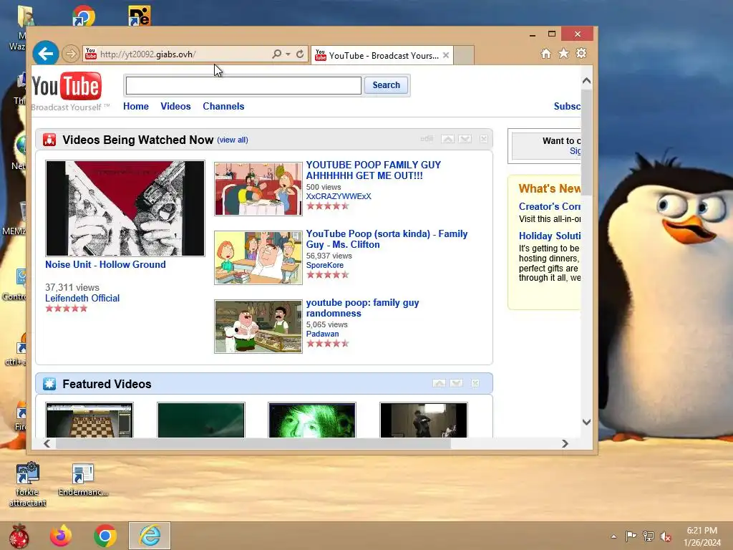Image resolution: width=733 pixels, height=550 pixels.
Task: Click the Search button
Action: pyautogui.click(x=386, y=85)
